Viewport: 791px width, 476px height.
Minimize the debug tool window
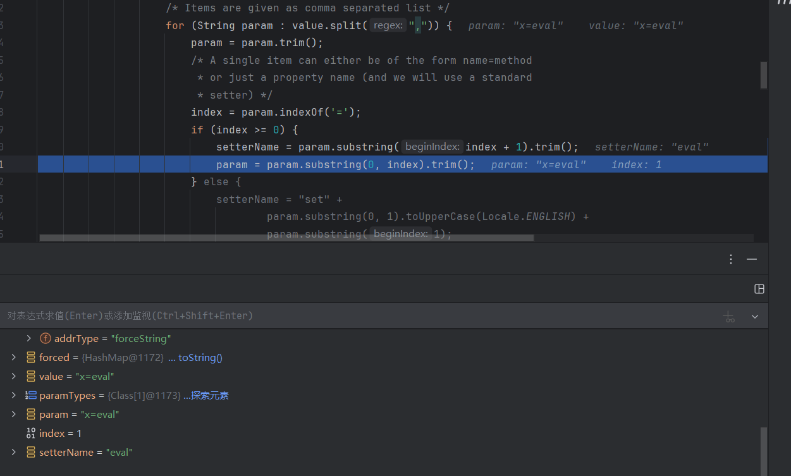752,259
